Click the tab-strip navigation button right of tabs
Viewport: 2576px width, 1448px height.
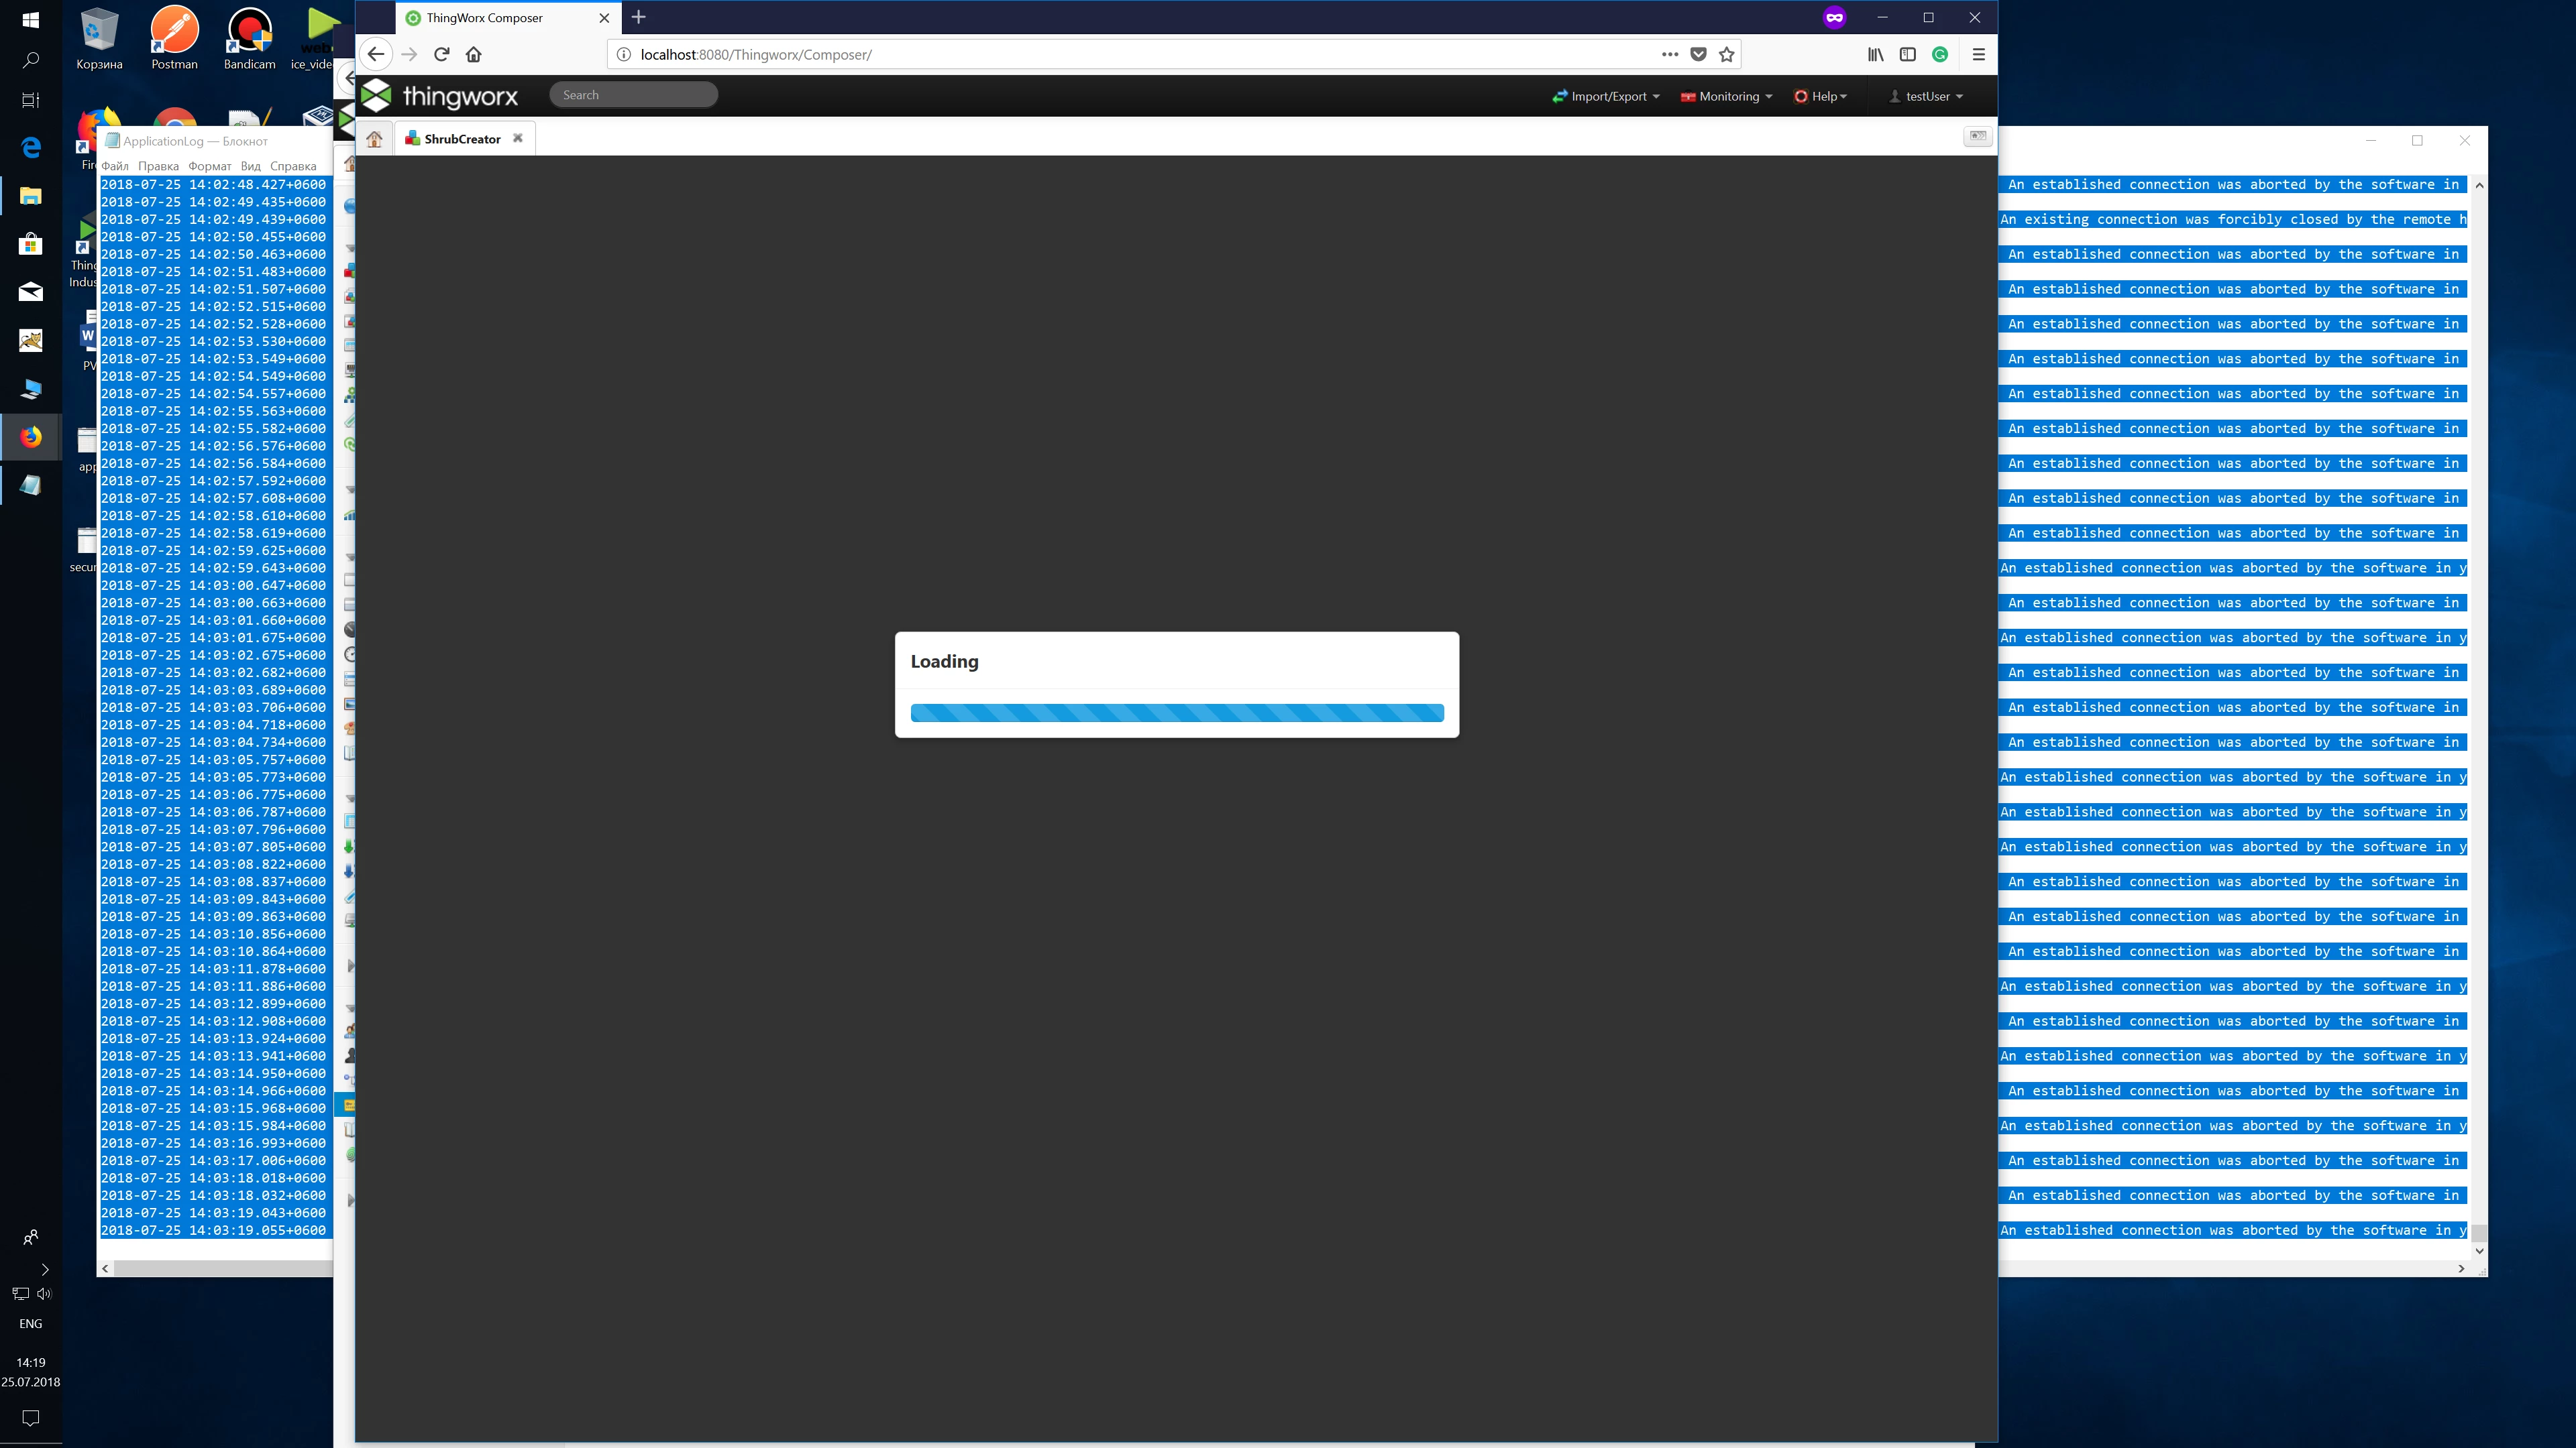pos(1977,136)
